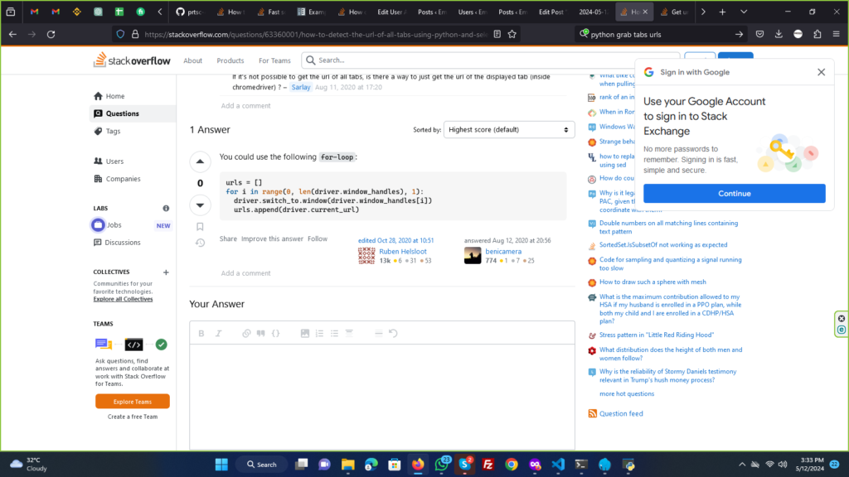Image resolution: width=849 pixels, height=477 pixels.
Task: Expand Collectives with the plus icon
Action: tap(166, 272)
